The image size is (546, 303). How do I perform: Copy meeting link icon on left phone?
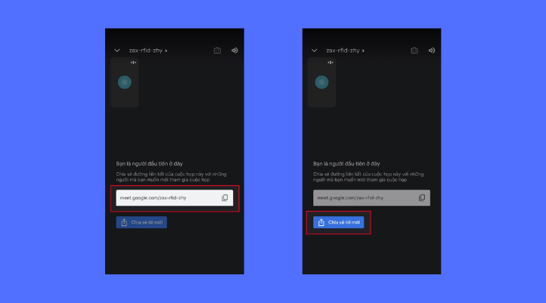tap(225, 198)
